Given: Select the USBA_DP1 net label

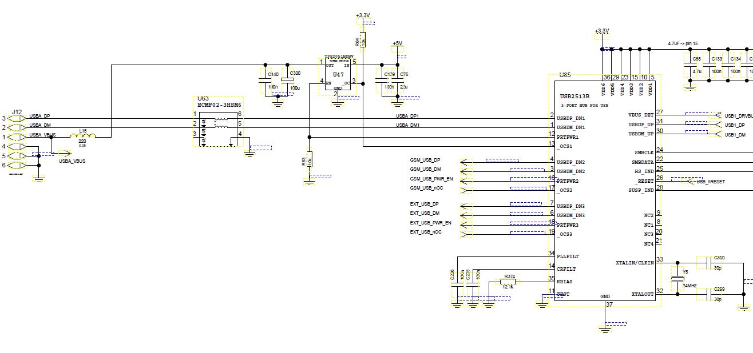Looking at the screenshot, I should pyautogui.click(x=407, y=116).
